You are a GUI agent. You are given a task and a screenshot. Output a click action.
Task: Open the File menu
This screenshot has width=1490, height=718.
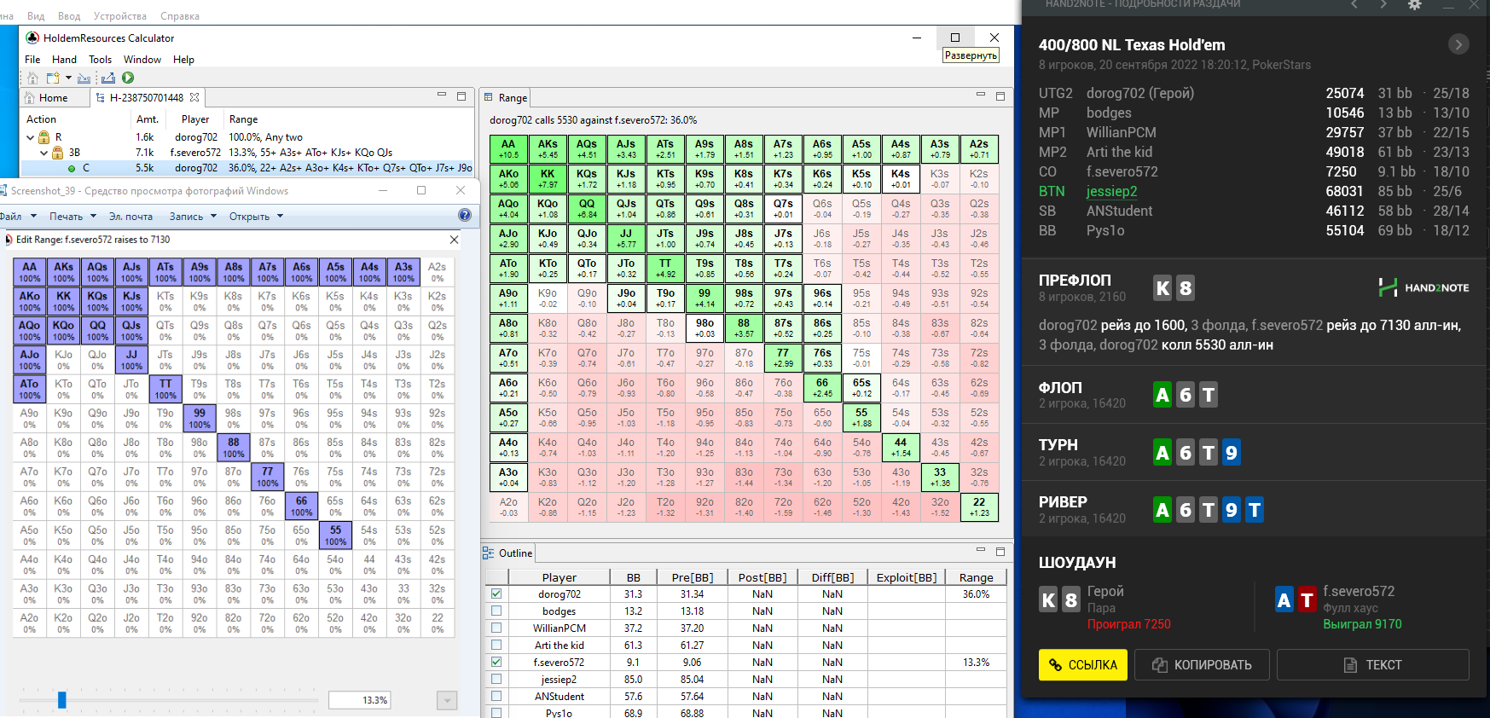[x=32, y=59]
